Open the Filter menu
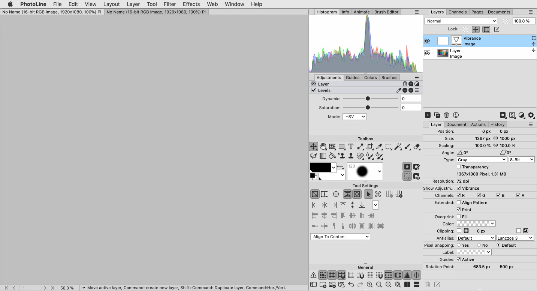This screenshot has width=537, height=291. coord(170,4)
